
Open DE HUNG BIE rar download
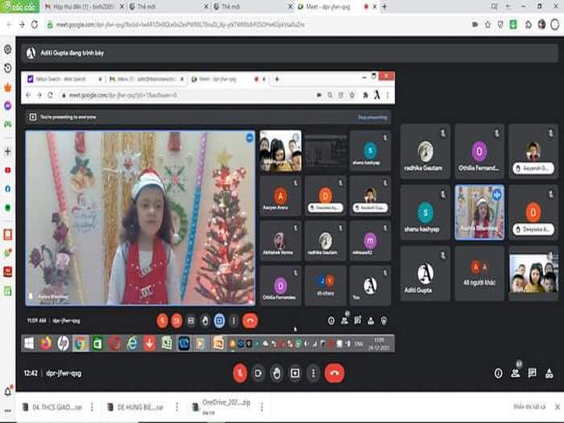tap(137, 407)
